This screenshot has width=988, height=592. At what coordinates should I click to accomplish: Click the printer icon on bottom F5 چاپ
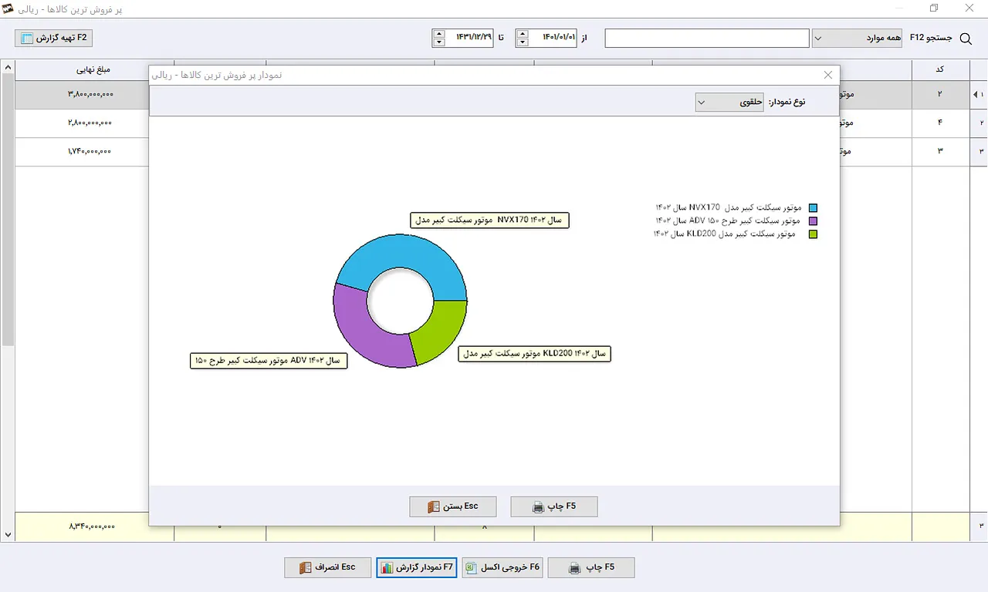click(x=575, y=567)
